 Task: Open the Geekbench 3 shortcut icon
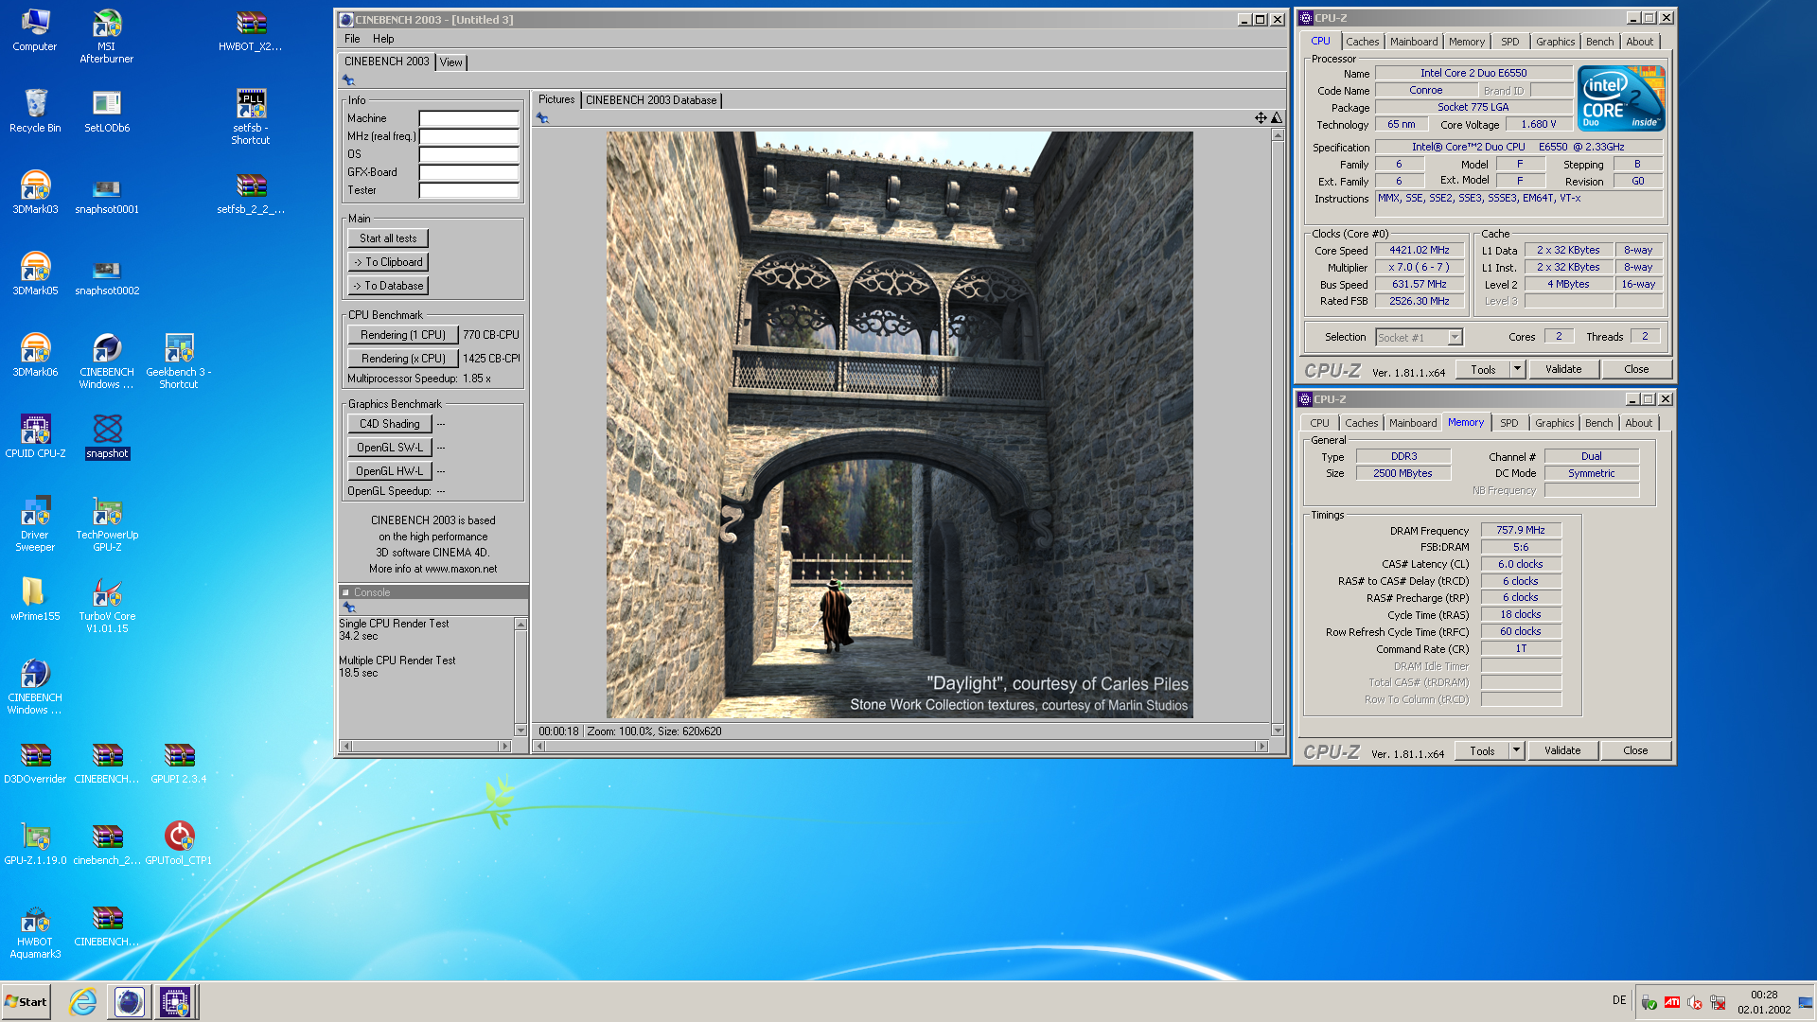click(x=179, y=361)
